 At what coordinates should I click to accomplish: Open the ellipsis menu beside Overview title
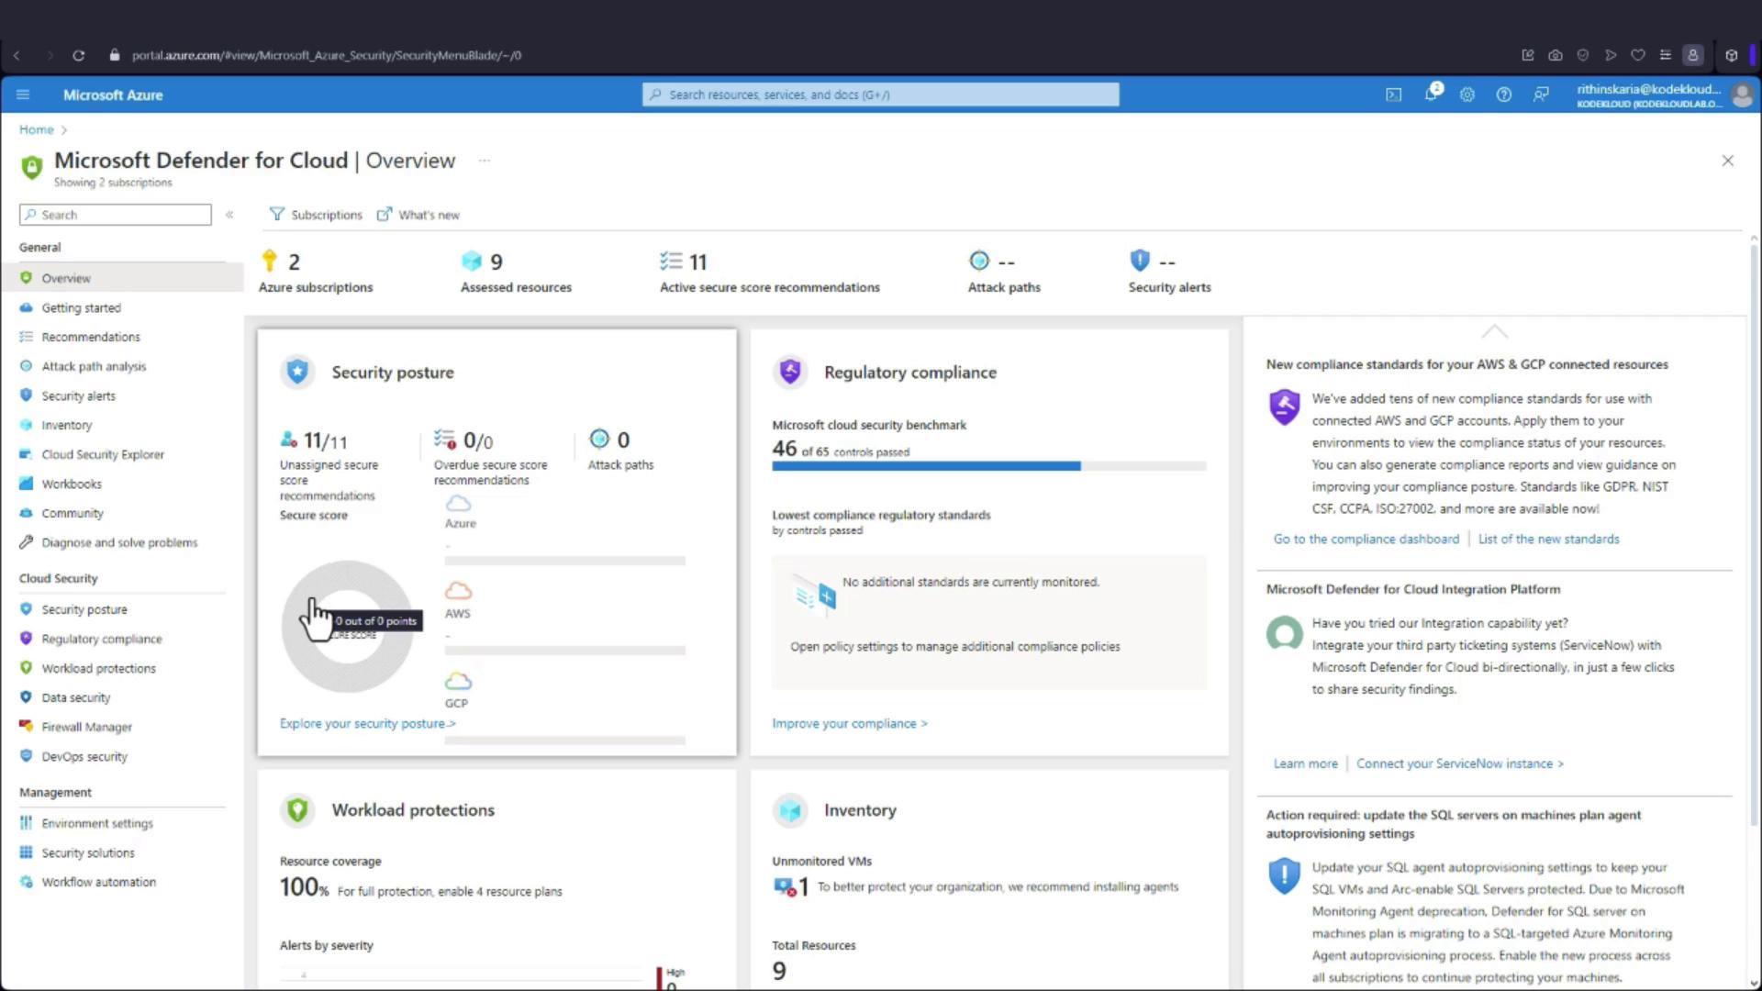tap(485, 161)
